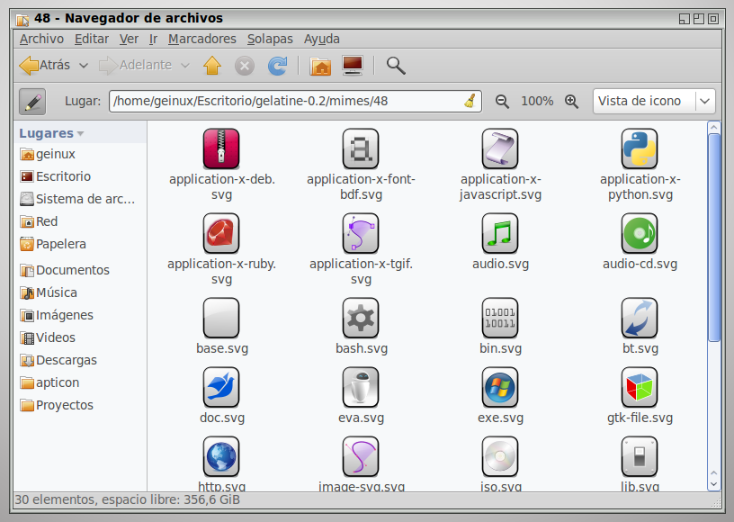Open the Ir menu
The height and width of the screenshot is (522, 734).
click(x=153, y=39)
